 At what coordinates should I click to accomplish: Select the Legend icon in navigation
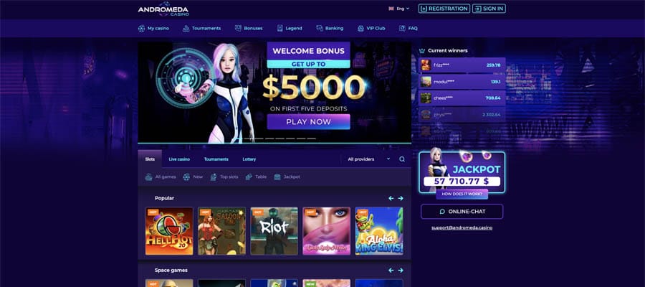tap(280, 29)
